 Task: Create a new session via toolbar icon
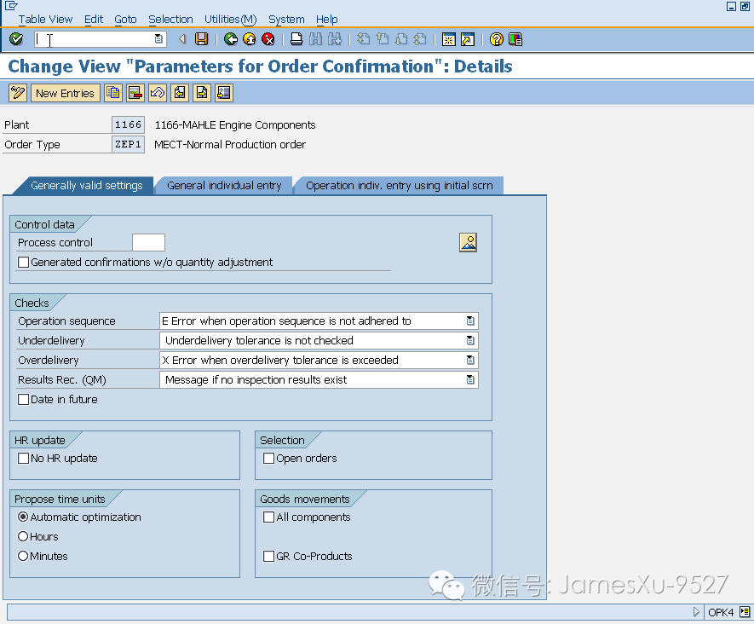pos(449,39)
